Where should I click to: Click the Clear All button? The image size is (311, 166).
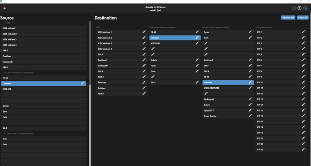[303, 18]
